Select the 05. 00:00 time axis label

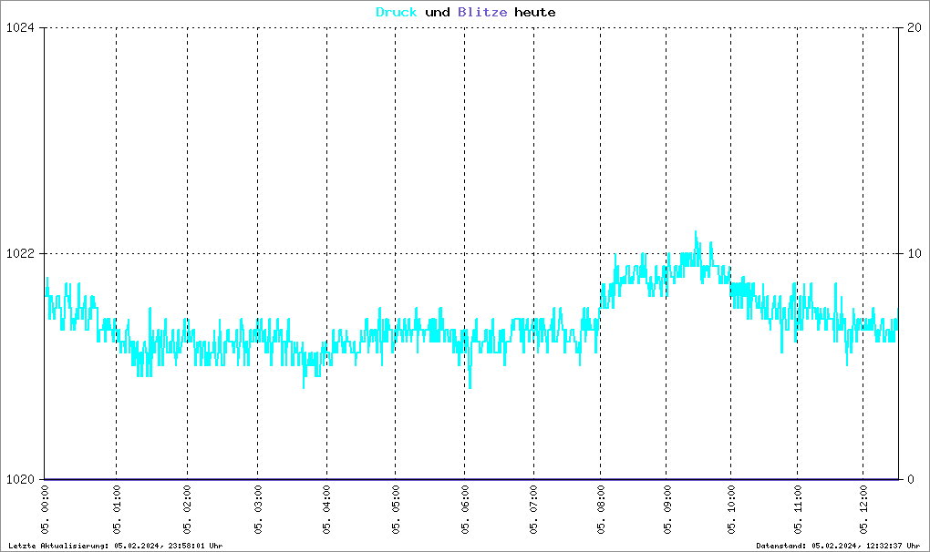[46, 511]
